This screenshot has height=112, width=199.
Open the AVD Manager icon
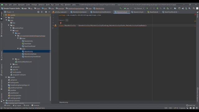click(186, 8)
